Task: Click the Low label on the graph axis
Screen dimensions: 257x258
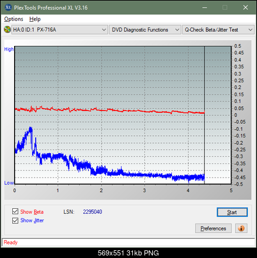Action: (9, 183)
